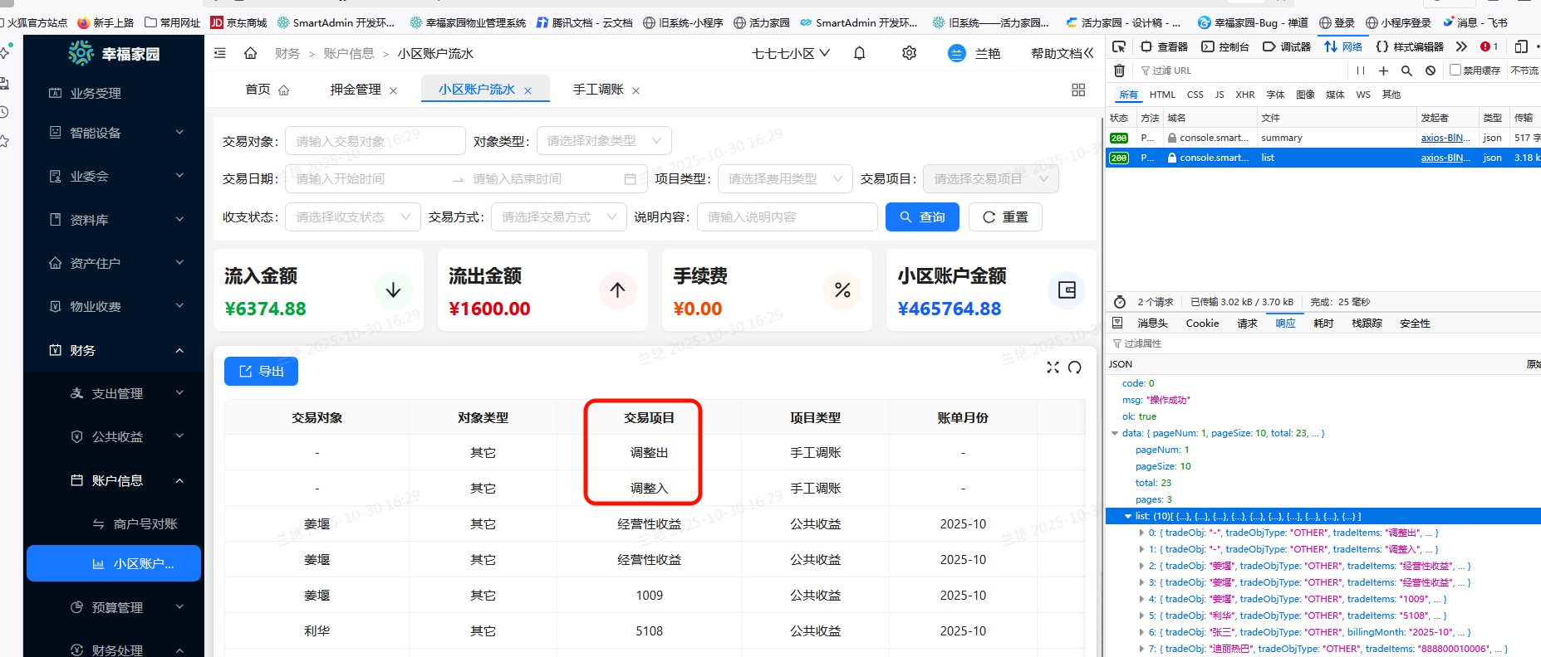Viewport: 1541px width, 657px height.
Task: Click the notification bell icon
Action: click(860, 53)
